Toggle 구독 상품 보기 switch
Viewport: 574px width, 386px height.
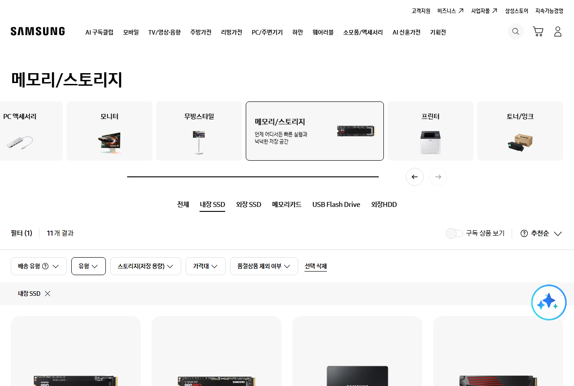pyautogui.click(x=454, y=233)
